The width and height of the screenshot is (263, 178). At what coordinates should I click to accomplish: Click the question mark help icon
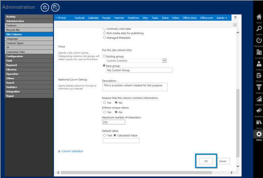(x=235, y=17)
